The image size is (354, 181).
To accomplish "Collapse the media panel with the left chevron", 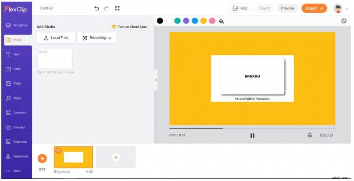I will 156,80.
